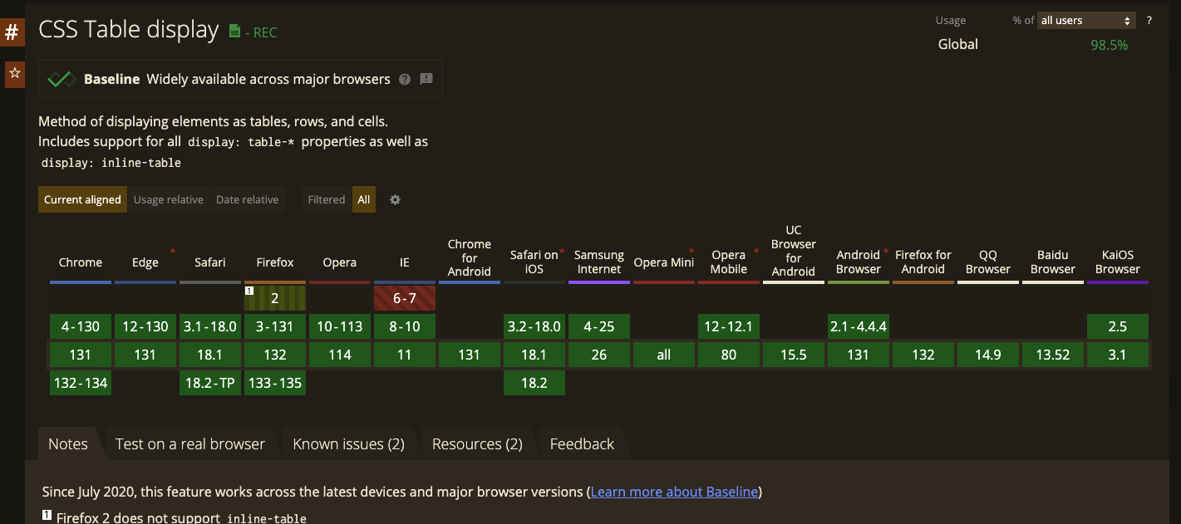Viewport: 1181px width, 524px height.
Task: Follow the Learn more about Baseline link
Action: coord(675,492)
